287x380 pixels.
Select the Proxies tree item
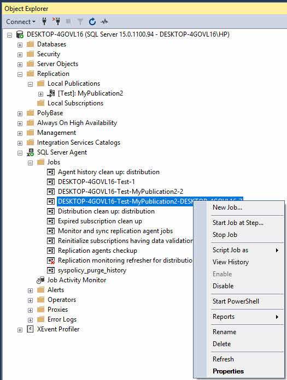click(x=57, y=310)
